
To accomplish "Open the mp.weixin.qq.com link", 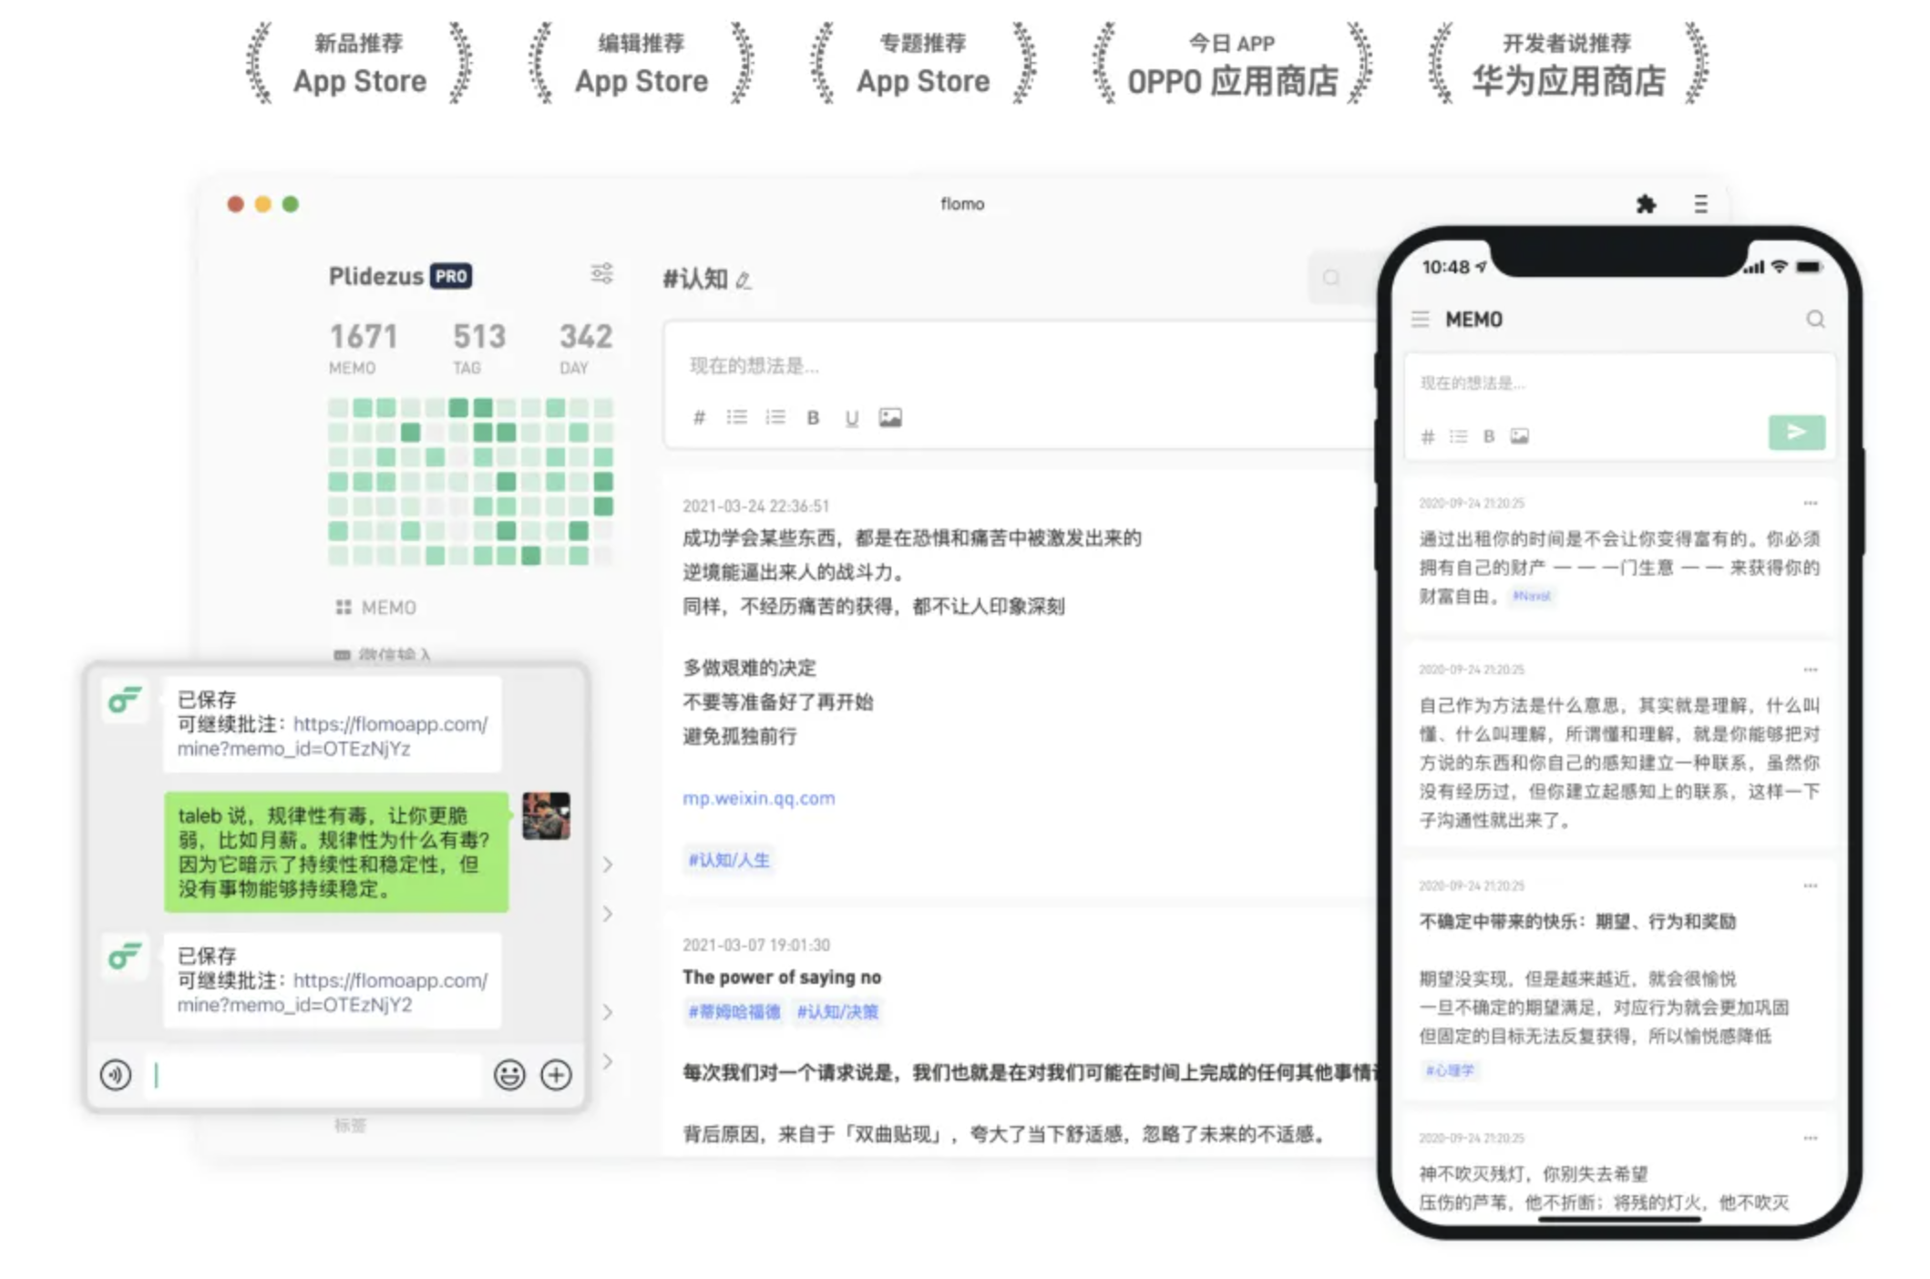I will point(759,798).
